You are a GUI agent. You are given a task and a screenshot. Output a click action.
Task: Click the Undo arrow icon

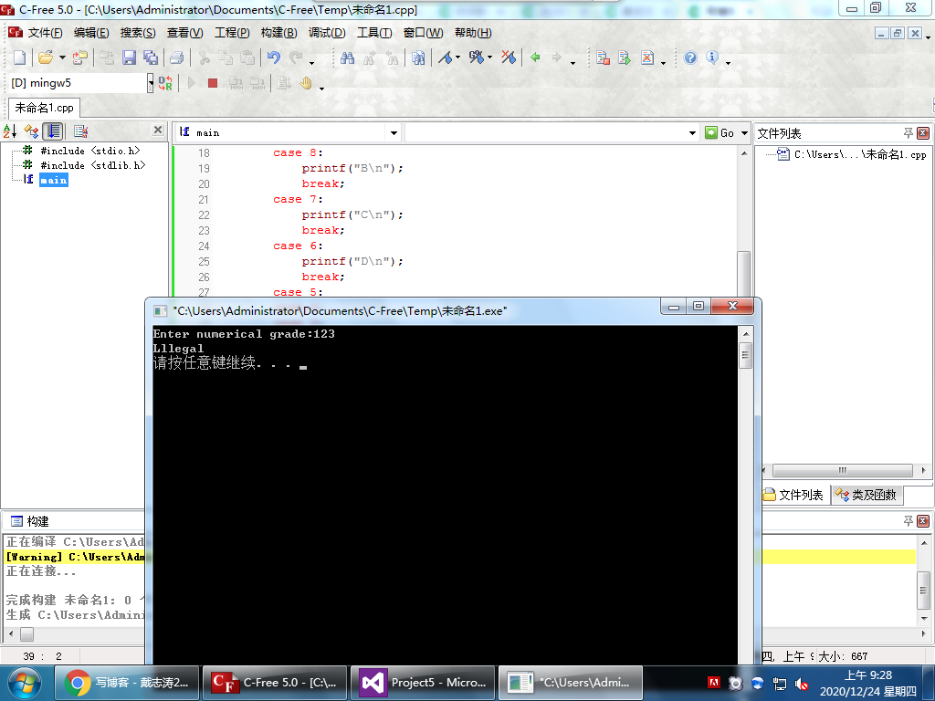point(273,58)
